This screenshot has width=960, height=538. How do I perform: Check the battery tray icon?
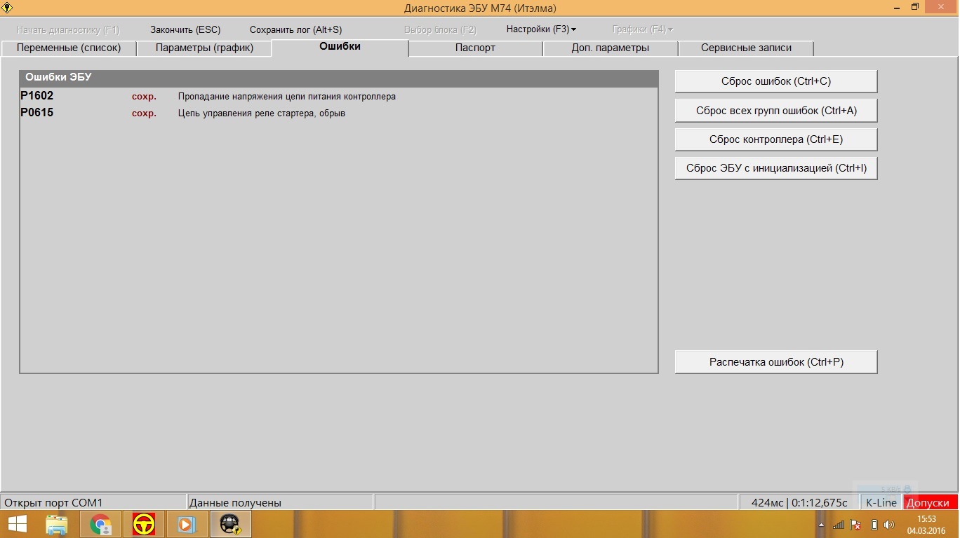[x=874, y=525]
